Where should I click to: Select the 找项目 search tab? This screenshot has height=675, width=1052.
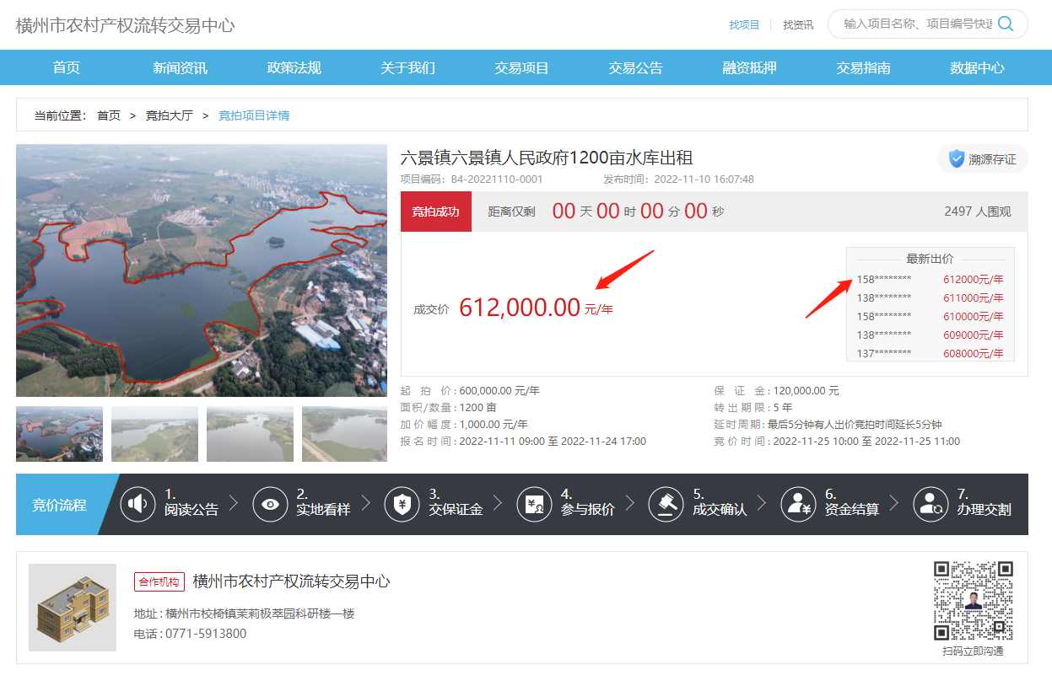(744, 25)
